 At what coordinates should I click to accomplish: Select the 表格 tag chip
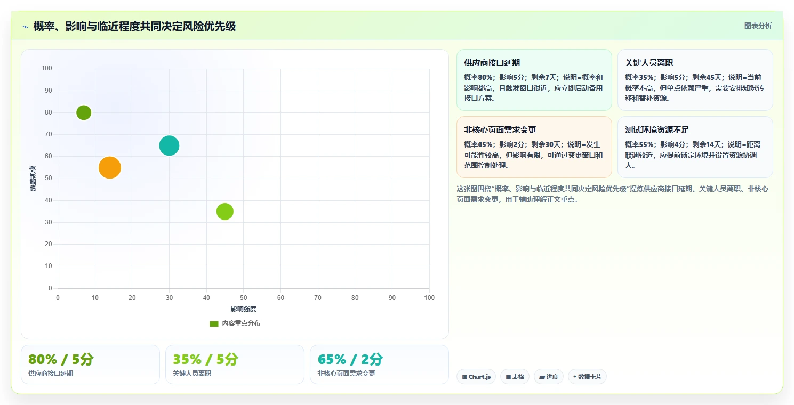515,377
